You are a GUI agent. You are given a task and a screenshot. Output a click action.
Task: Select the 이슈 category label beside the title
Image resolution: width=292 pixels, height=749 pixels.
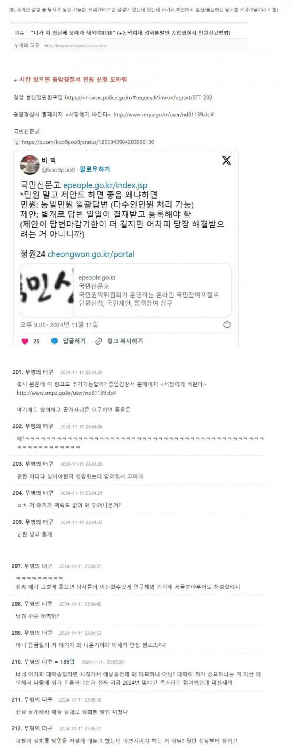click(x=19, y=33)
